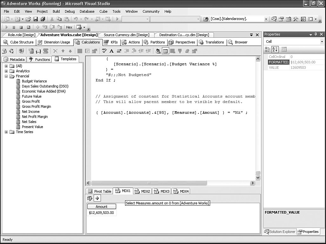Click the Restart debugging icon
The image size is (326, 244).
29,27
